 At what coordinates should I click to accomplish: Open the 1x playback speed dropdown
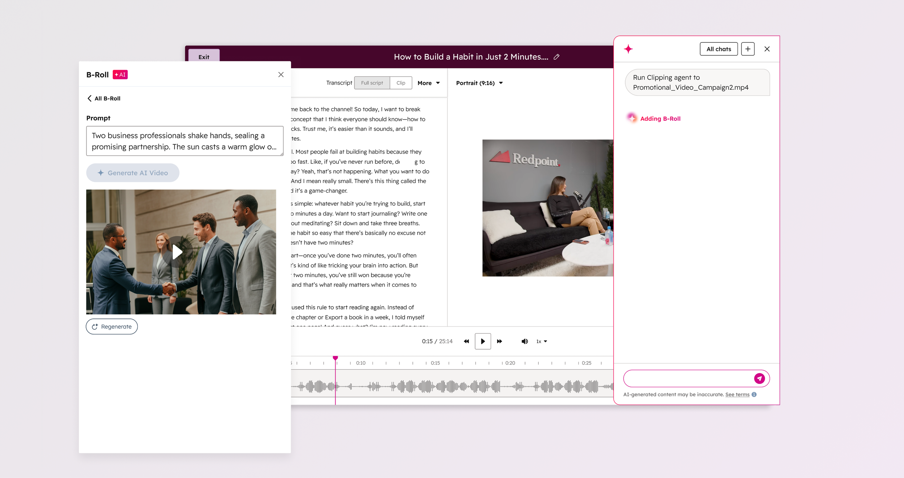pos(541,341)
